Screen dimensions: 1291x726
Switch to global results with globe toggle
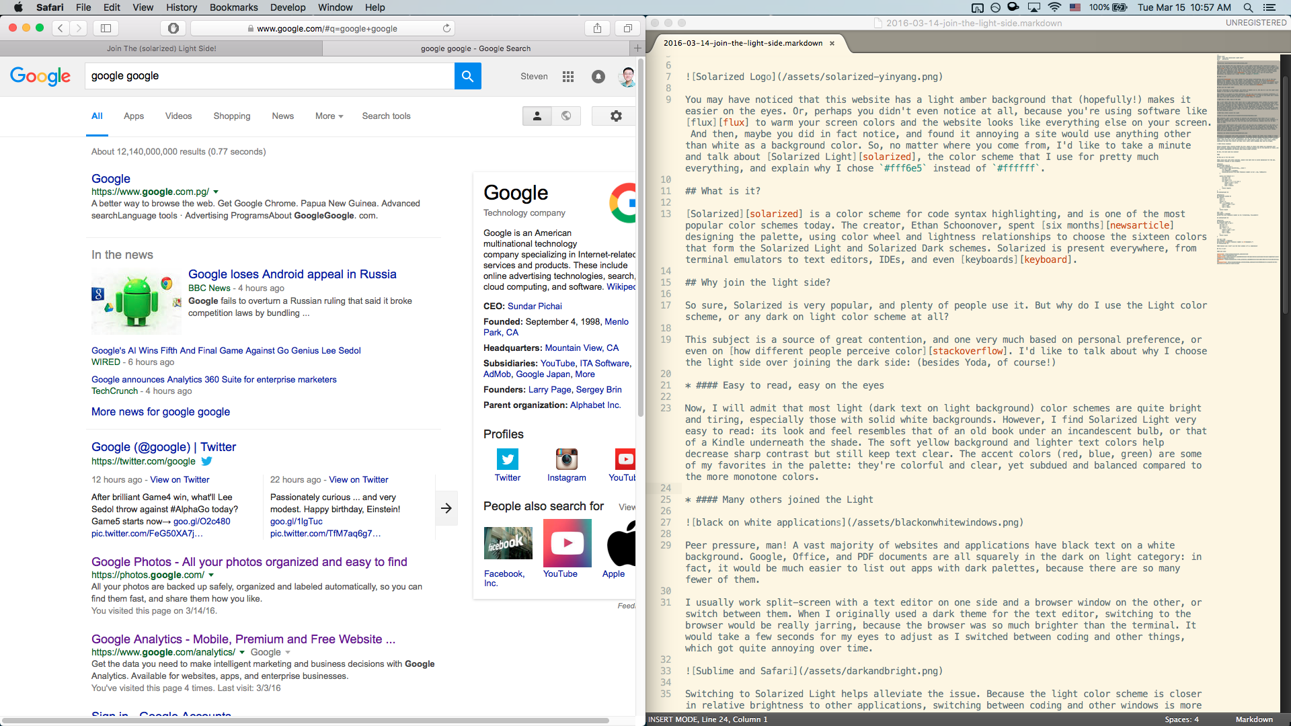tap(566, 116)
